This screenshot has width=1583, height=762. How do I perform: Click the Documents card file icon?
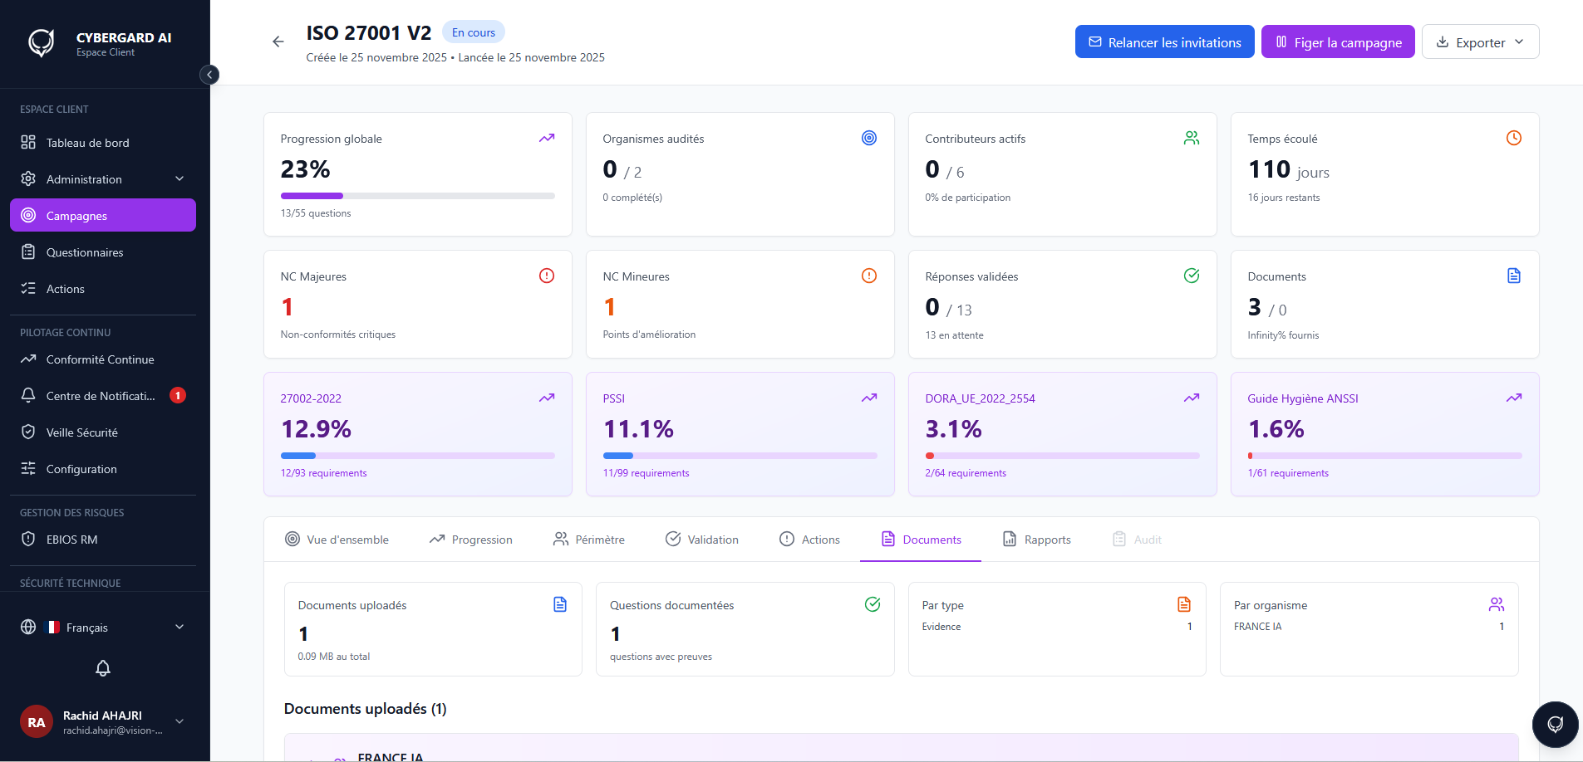[1514, 276]
